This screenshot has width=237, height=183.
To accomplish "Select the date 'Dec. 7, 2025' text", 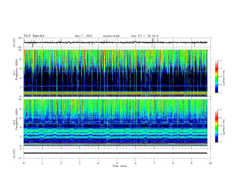I will (x=83, y=36).
